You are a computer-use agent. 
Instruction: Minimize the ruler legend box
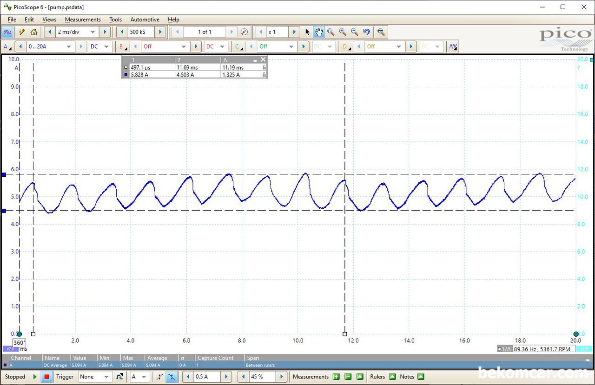[255, 60]
